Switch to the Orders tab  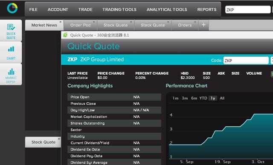point(185,25)
